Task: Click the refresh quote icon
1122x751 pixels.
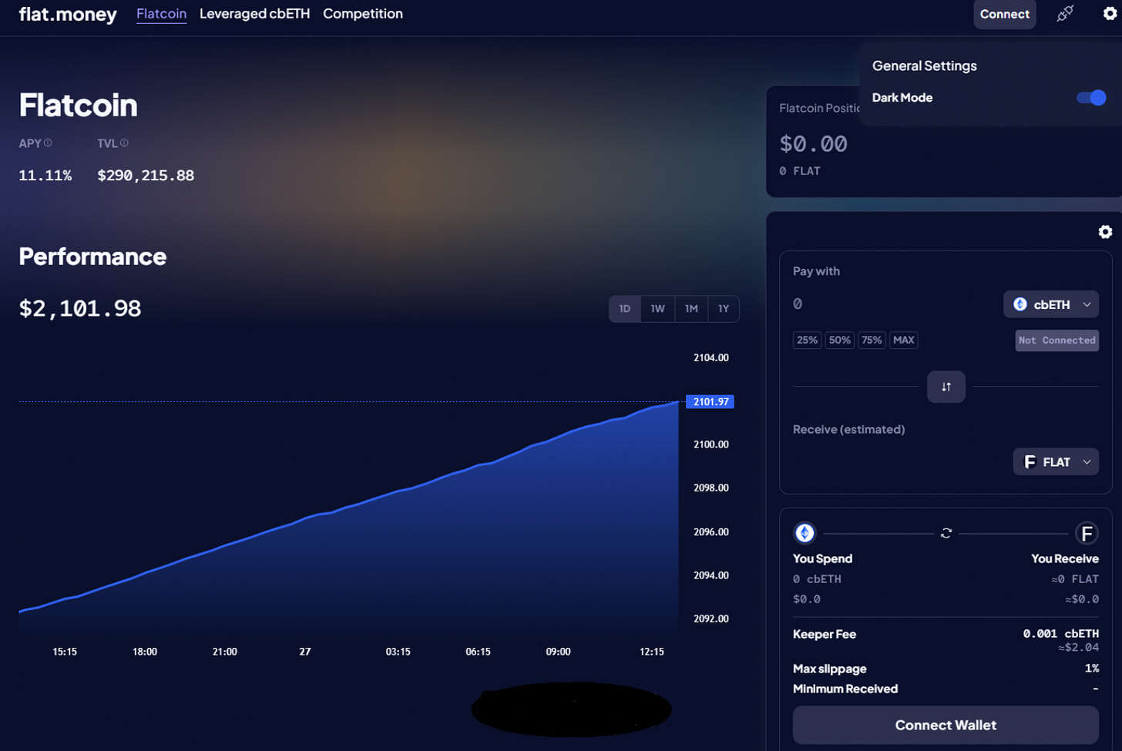Action: pyautogui.click(x=946, y=533)
